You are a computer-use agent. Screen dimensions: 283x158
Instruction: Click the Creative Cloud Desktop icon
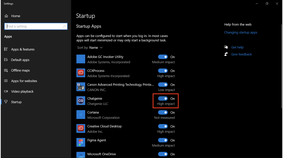point(81,128)
